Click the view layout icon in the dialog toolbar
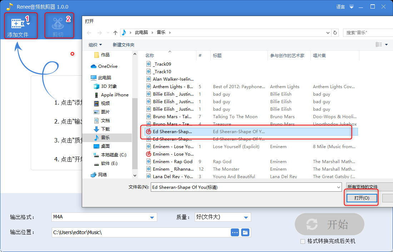Viewport: 393px width, 252px height. pos(379,45)
